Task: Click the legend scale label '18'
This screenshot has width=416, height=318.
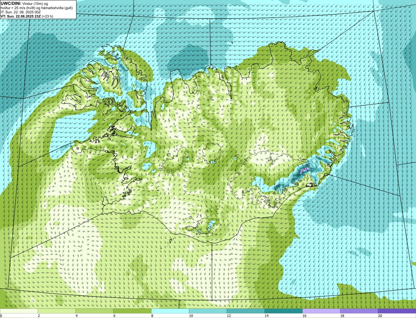Action: tap(342, 316)
